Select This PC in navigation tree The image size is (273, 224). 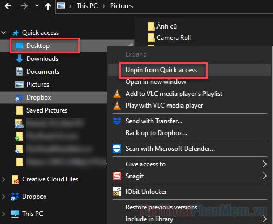coord(32,214)
